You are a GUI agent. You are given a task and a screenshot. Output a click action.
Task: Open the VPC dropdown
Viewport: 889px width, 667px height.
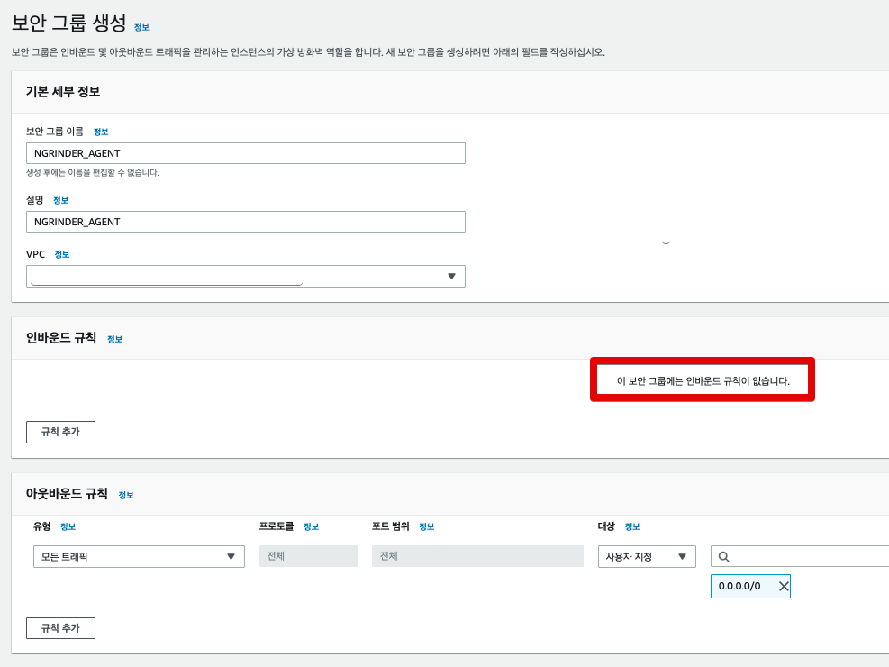click(x=246, y=276)
